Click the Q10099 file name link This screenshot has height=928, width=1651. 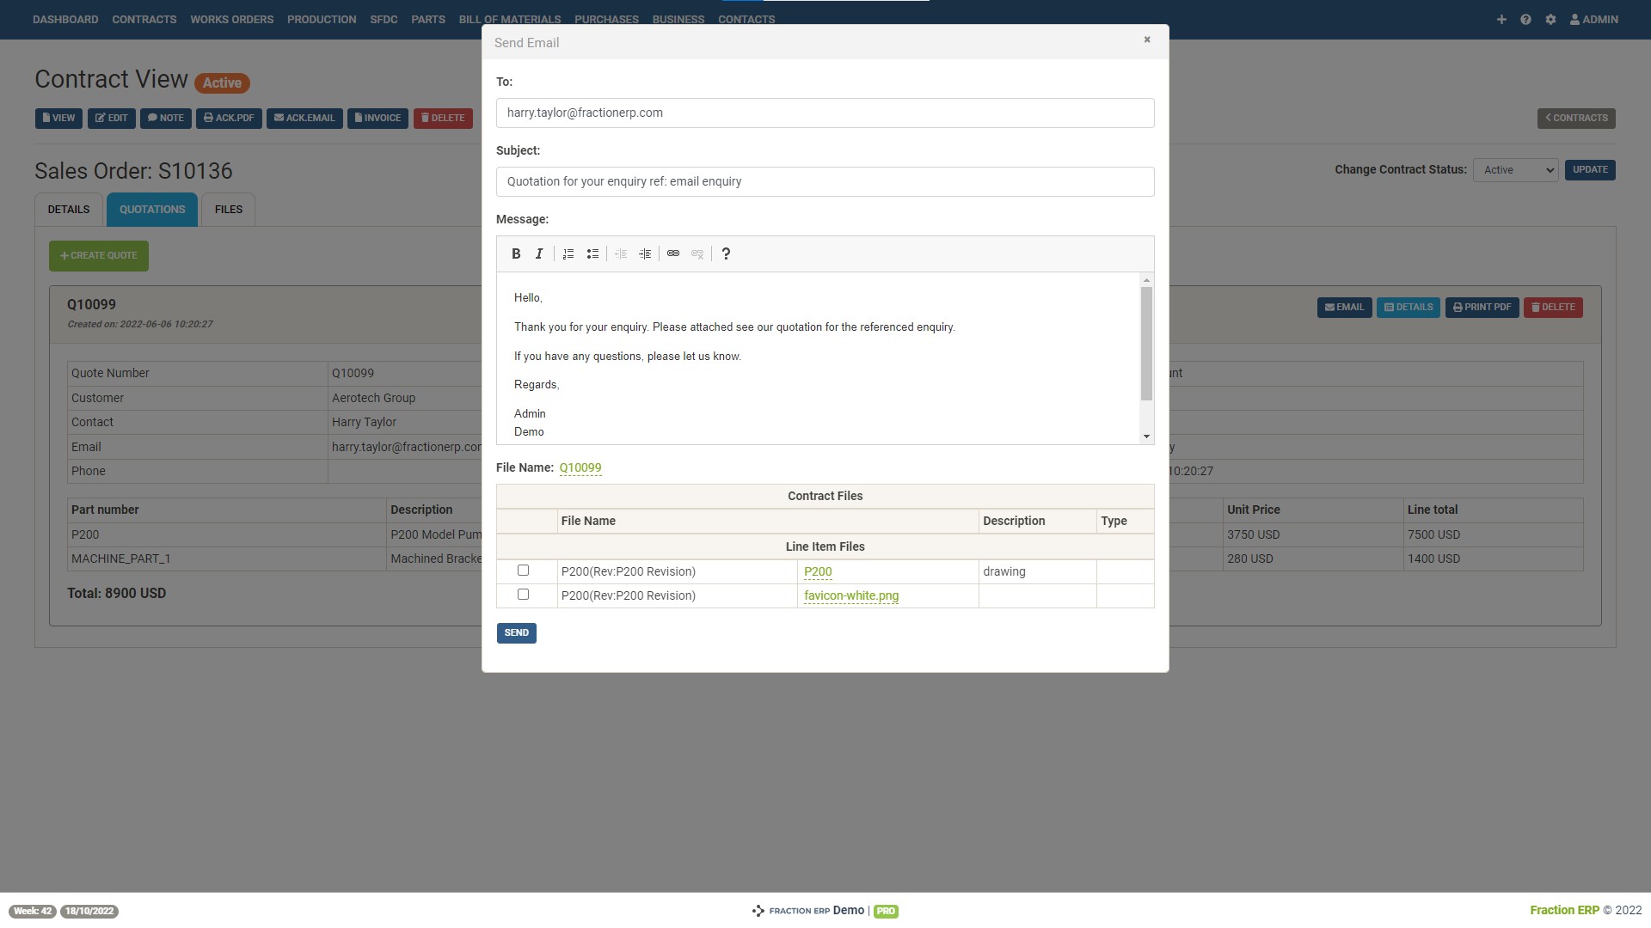click(x=580, y=467)
